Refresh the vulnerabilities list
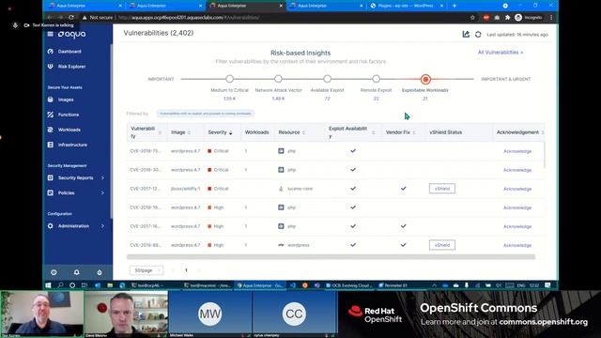Screen dimensions: 601x338 click(478, 35)
